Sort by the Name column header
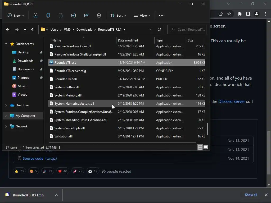Image resolution: width=271 pixels, height=203 pixels. [57, 40]
